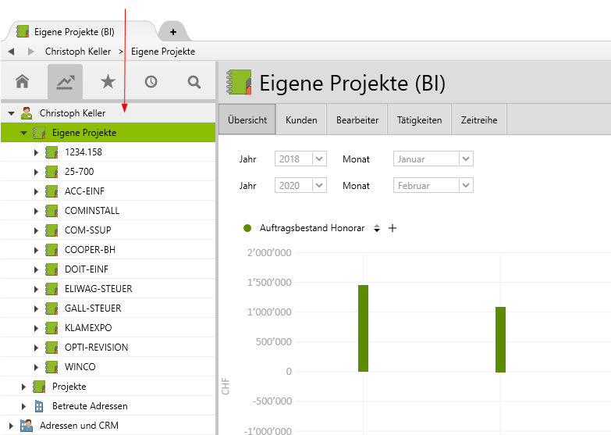The height and width of the screenshot is (435, 611).
Task: Open a new tab with plus button
Action: (172, 32)
